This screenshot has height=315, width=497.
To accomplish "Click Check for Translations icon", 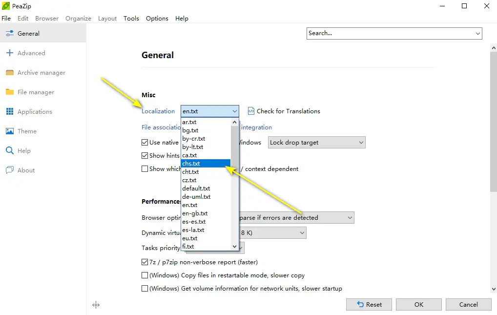I will 251,111.
